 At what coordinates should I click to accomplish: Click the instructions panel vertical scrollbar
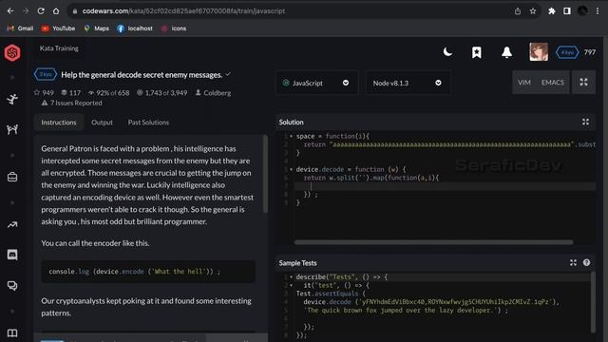[265, 174]
